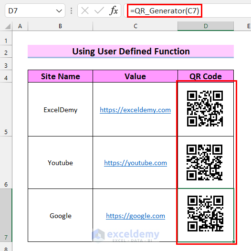
Task: Expand the Name Box dropdown arrow
Action: [x=59, y=11]
